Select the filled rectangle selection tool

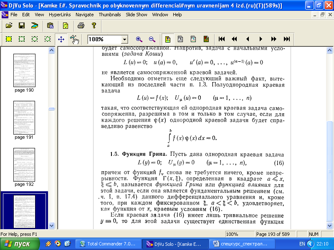[9, 39]
